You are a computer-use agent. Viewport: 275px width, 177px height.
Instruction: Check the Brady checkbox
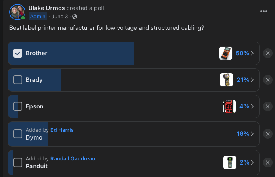click(x=18, y=80)
